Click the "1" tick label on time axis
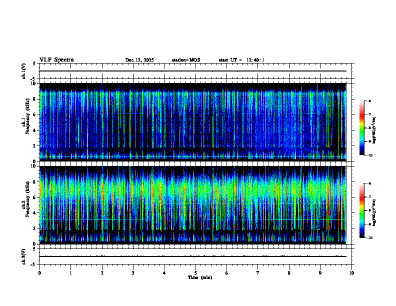Image resolution: width=396 pixels, height=306 pixels. 70,273
